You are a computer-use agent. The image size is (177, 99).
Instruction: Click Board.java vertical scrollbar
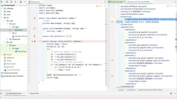106,47
